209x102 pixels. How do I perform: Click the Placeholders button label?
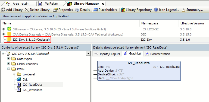[108, 10]
